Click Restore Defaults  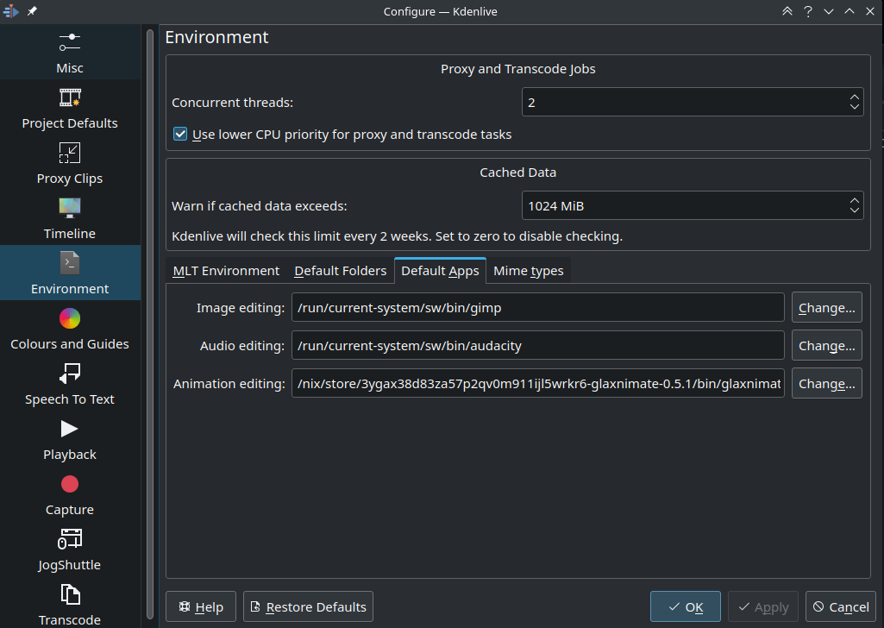tap(308, 606)
